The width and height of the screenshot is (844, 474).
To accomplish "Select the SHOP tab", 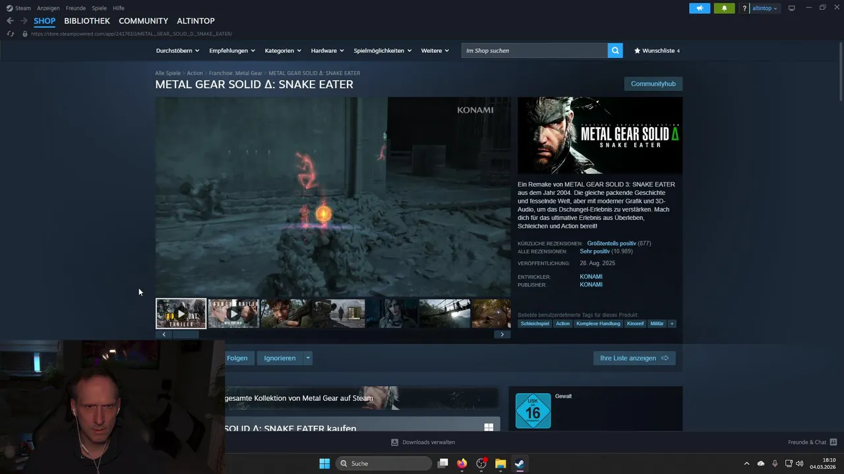I will tap(45, 21).
